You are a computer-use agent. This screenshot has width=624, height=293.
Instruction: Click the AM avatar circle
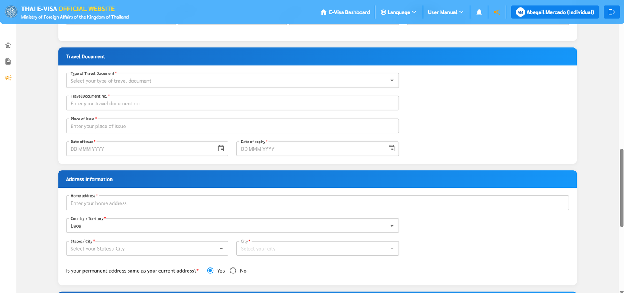point(520,12)
